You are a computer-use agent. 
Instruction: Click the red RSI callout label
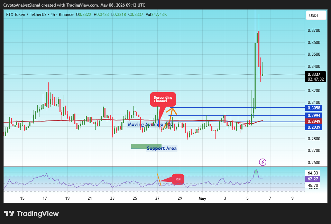tap(178, 179)
